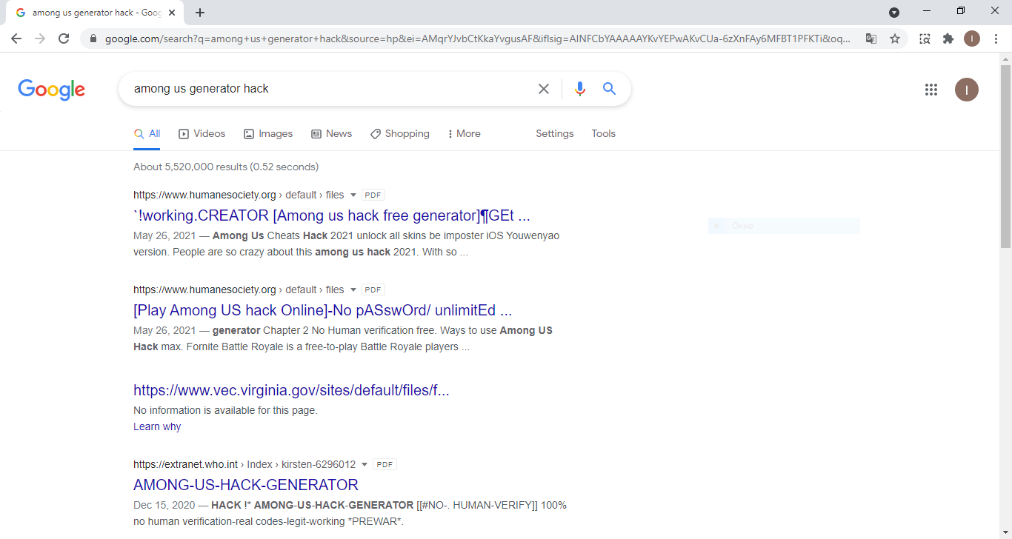Screen dimensions: 1012x539
Task: Click the PDF label of extranet.who.int result
Action: click(385, 465)
